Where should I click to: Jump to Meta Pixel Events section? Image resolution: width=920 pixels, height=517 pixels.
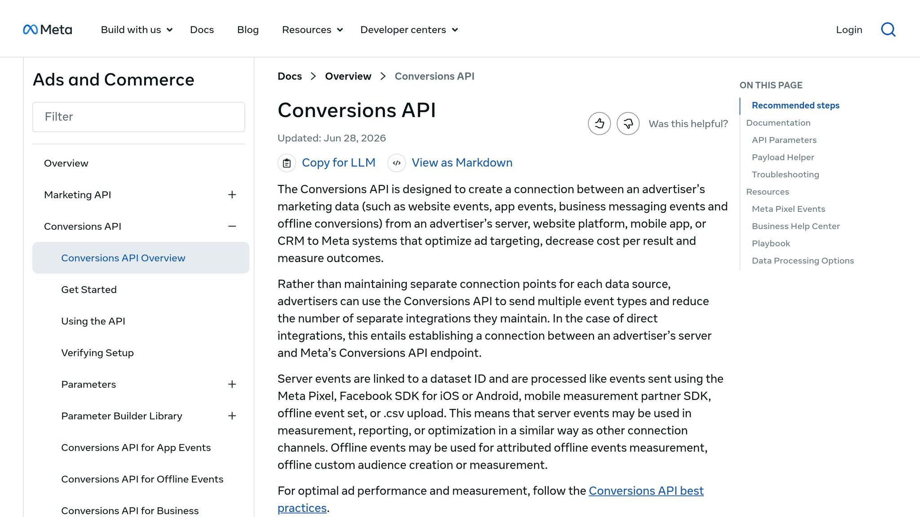tap(788, 209)
